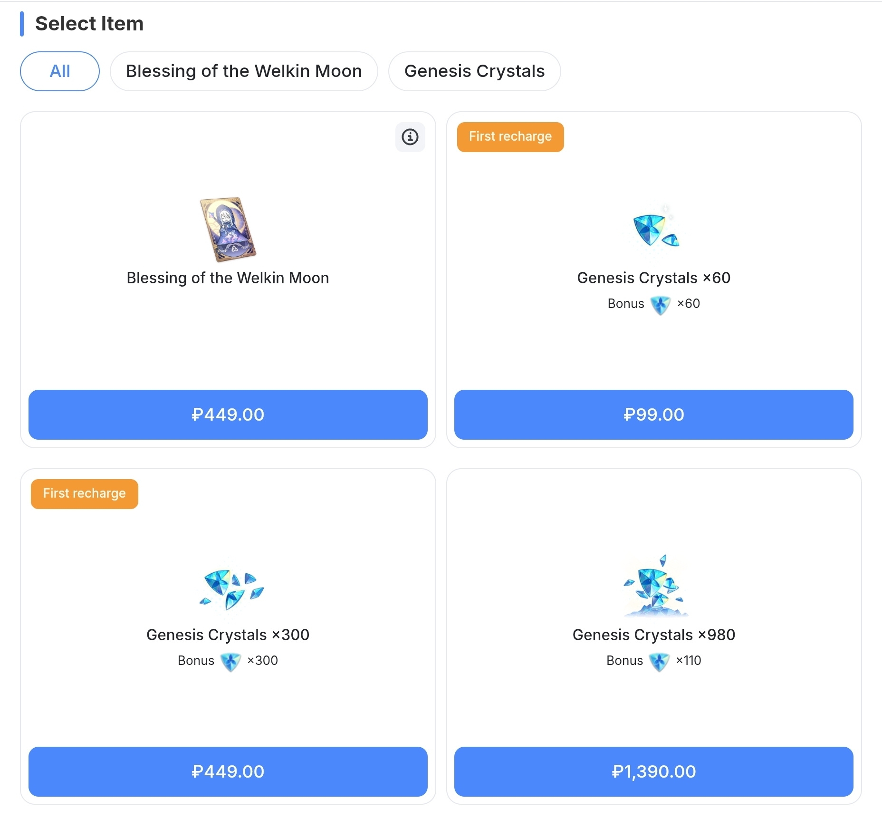The image size is (882, 819).
Task: Click the Genesis Crystals ×60 crystal image
Action: click(x=654, y=230)
